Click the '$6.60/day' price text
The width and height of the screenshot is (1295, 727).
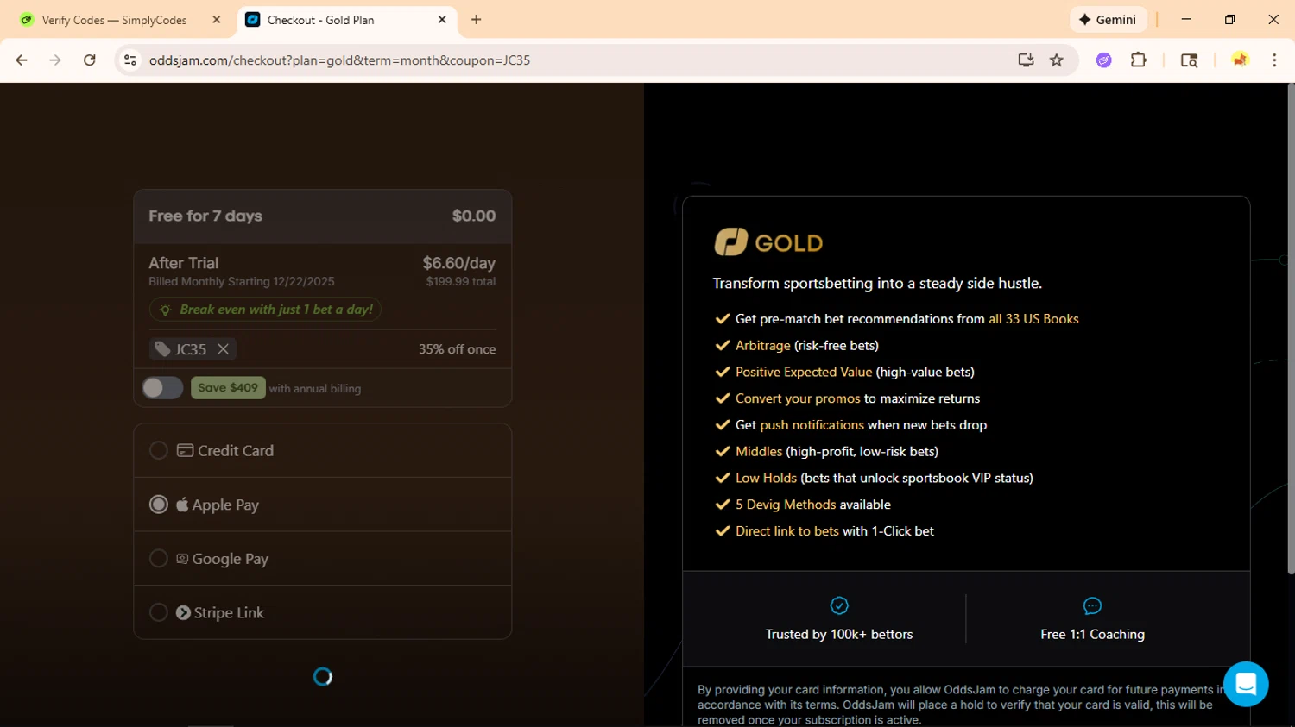coord(458,263)
